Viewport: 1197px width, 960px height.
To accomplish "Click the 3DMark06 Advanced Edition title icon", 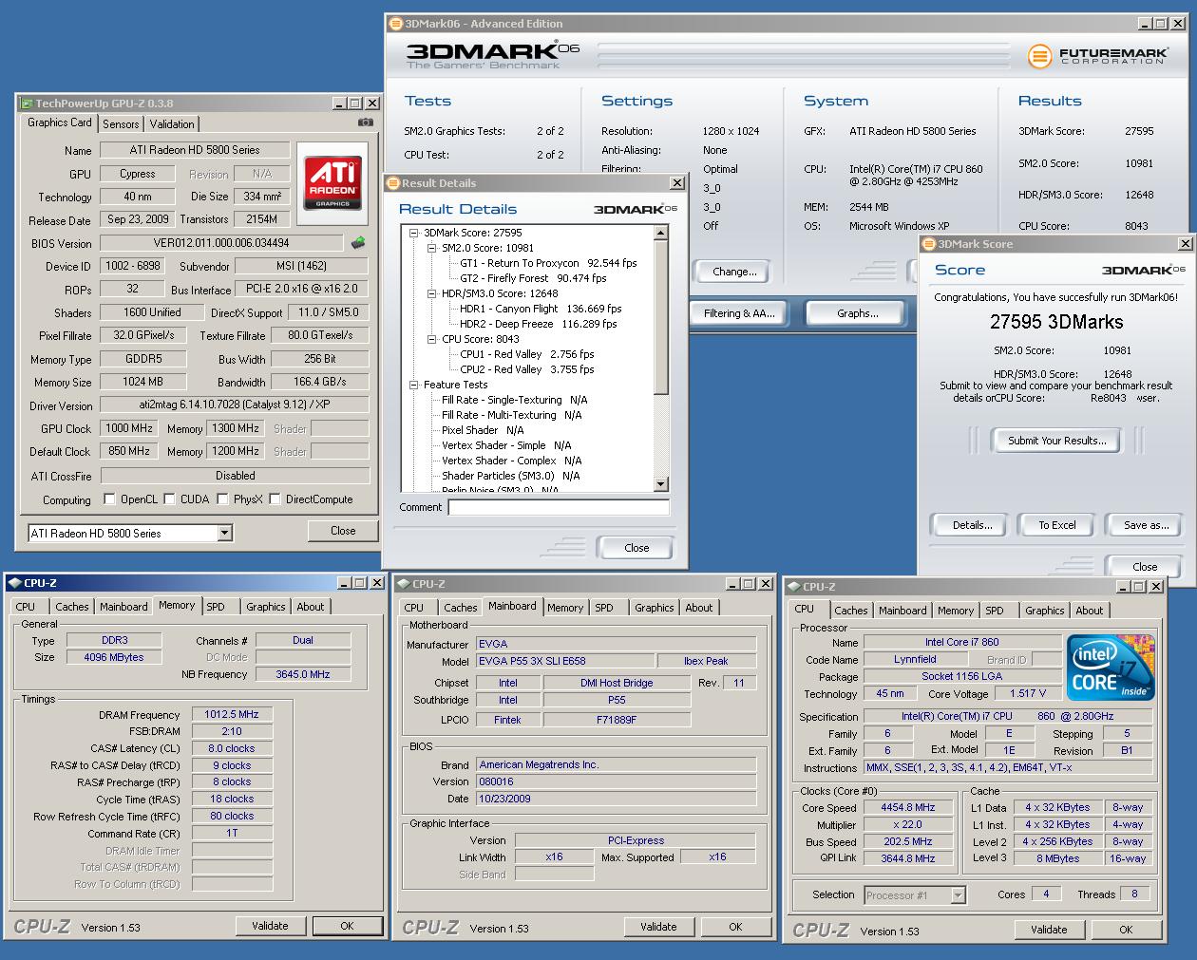I will pyautogui.click(x=396, y=24).
